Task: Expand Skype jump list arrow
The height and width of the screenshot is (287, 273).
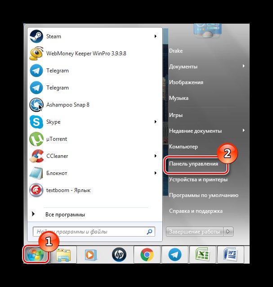Action: (x=155, y=122)
